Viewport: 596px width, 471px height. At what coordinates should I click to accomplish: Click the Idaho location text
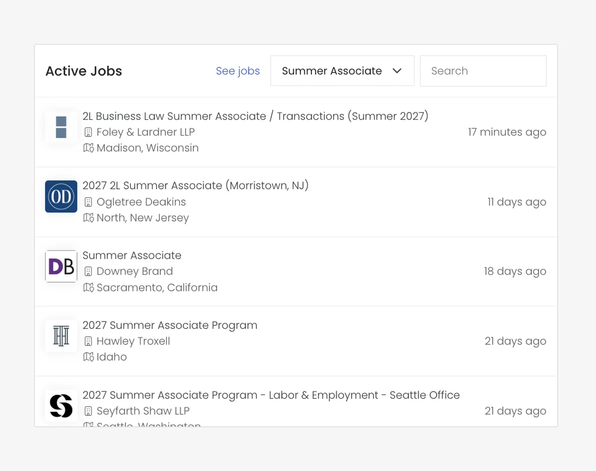click(112, 357)
